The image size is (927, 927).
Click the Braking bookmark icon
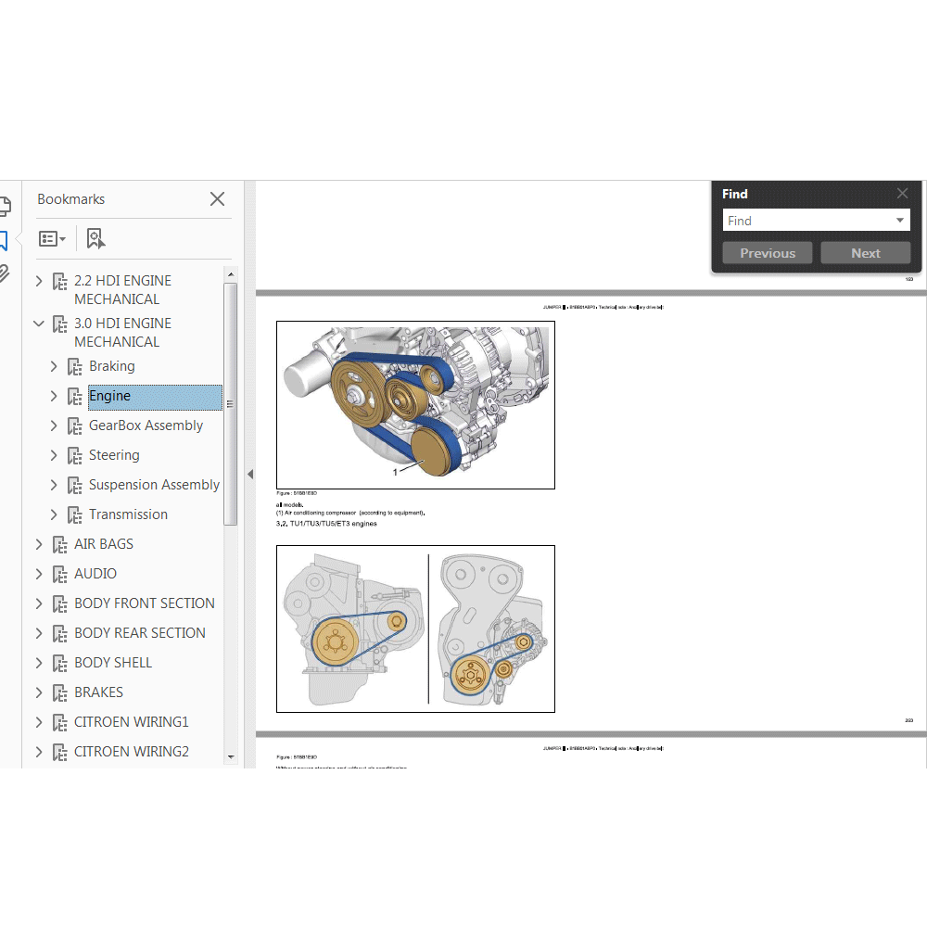tap(74, 367)
